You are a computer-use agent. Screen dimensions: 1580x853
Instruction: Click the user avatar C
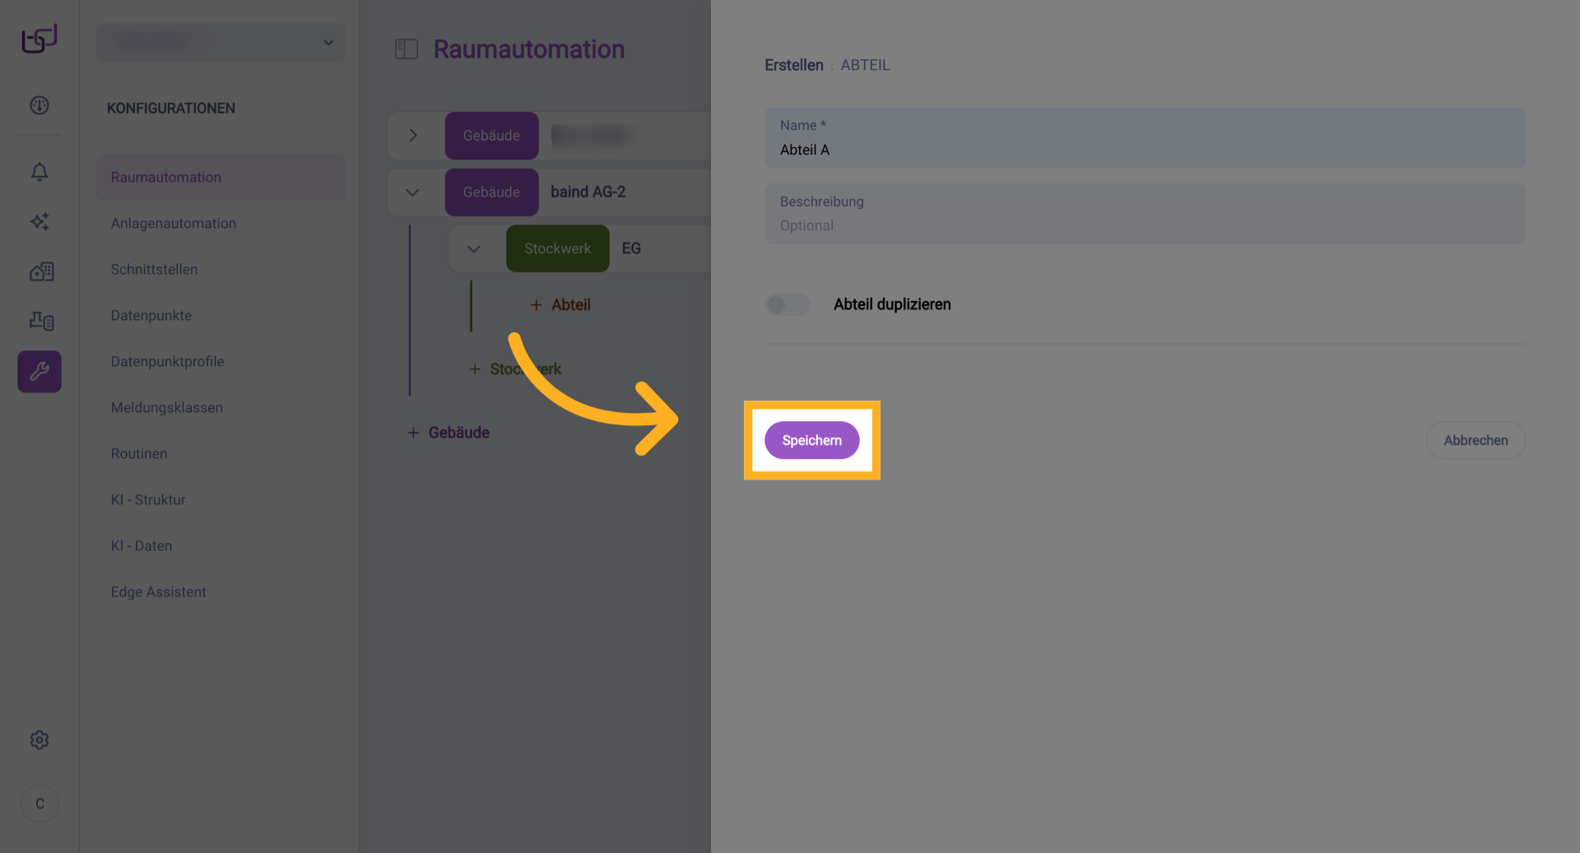click(x=39, y=804)
